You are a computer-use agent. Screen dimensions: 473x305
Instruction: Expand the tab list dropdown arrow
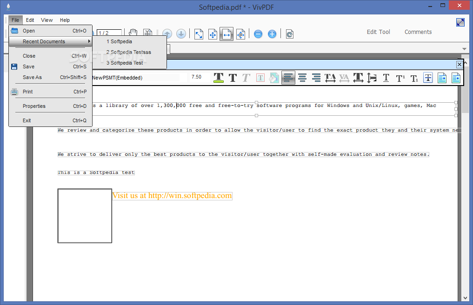(x=464, y=49)
